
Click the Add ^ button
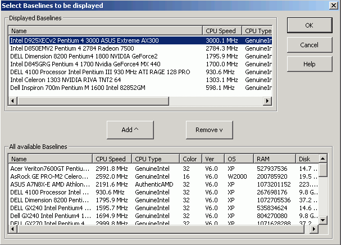pos(130,130)
